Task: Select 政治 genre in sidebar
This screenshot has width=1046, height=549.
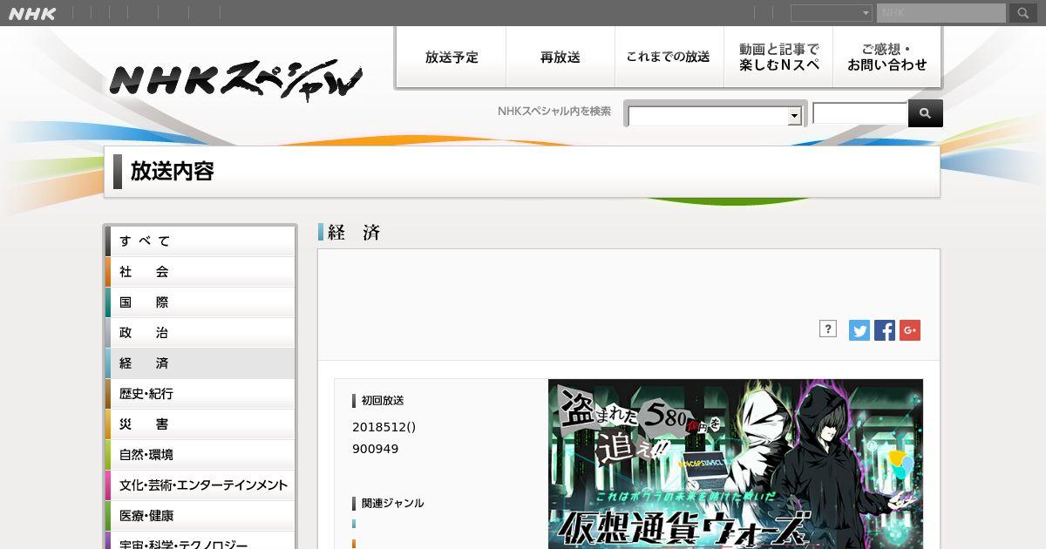Action: (200, 333)
